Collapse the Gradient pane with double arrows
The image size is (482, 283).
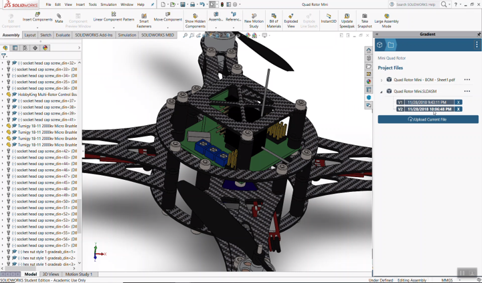[377, 35]
